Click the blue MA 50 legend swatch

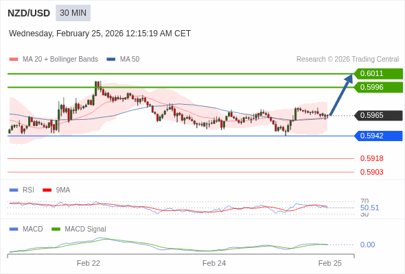(111, 60)
